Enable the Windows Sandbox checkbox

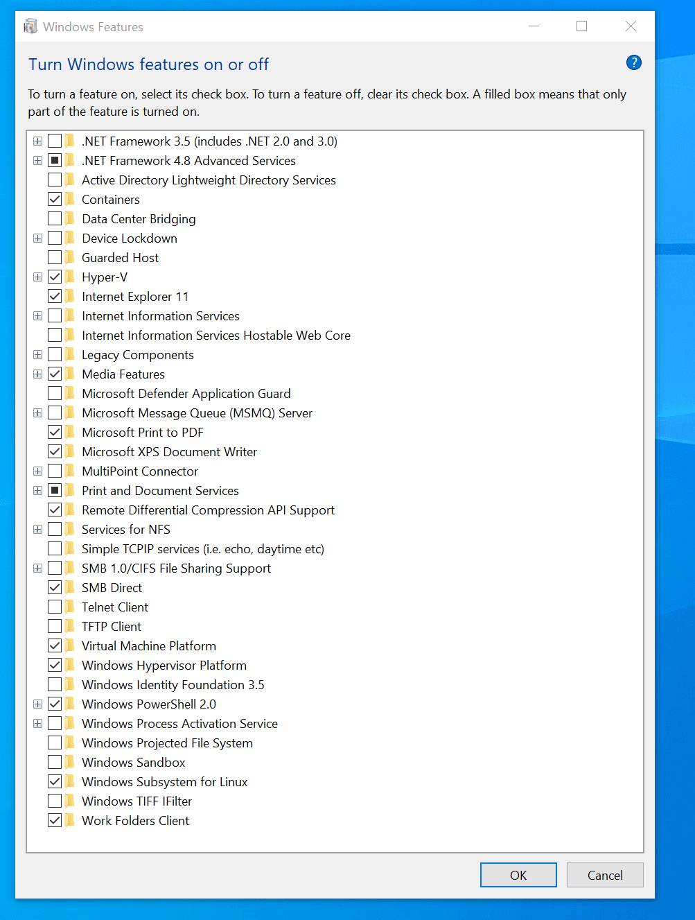(55, 763)
